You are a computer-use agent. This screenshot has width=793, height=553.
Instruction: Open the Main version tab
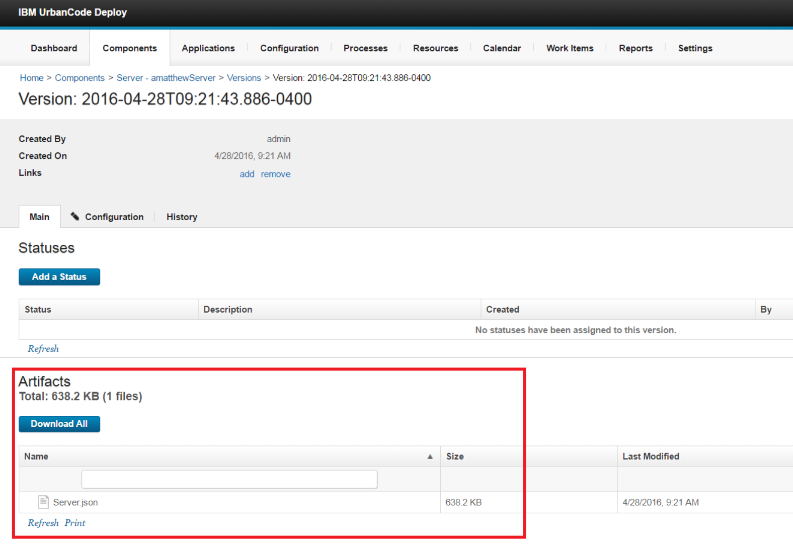pyautogui.click(x=39, y=217)
